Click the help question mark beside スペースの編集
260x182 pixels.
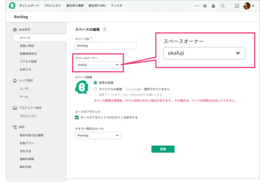(105, 30)
